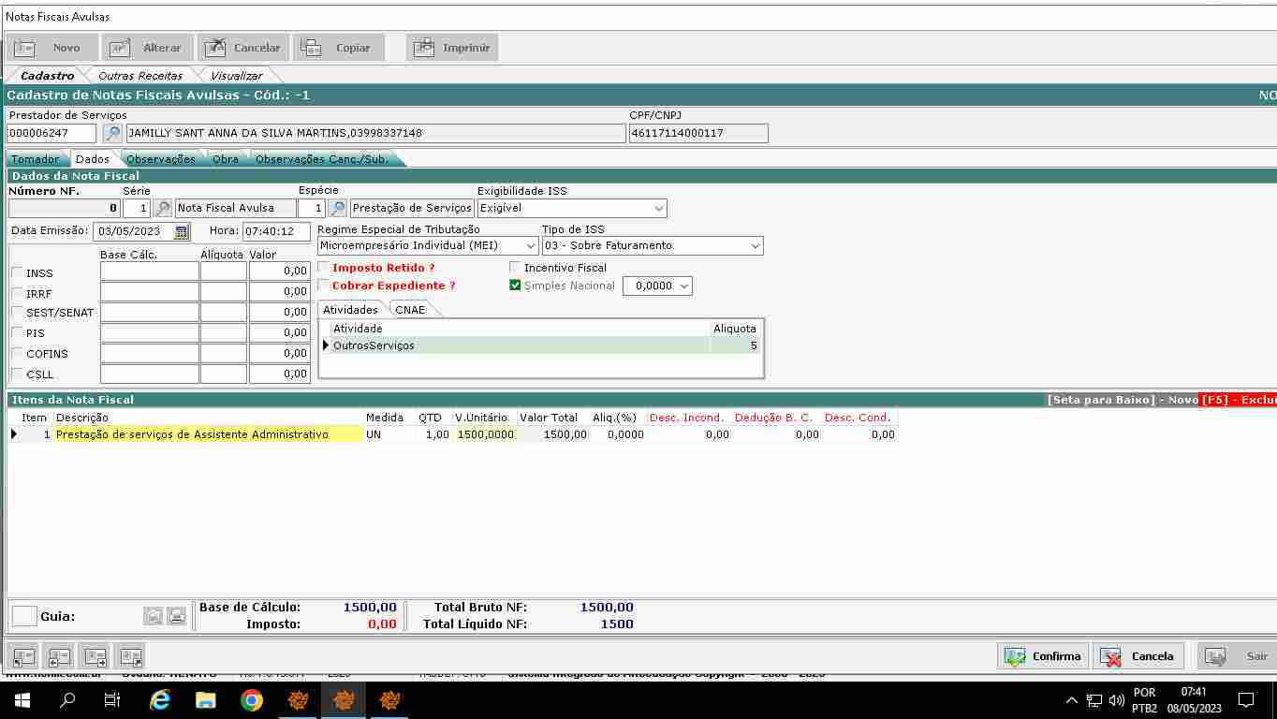
Task: Check the Cobrar Expediente option
Action: [324, 286]
